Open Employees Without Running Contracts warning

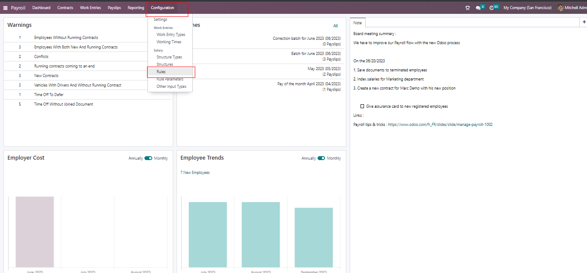click(66, 38)
